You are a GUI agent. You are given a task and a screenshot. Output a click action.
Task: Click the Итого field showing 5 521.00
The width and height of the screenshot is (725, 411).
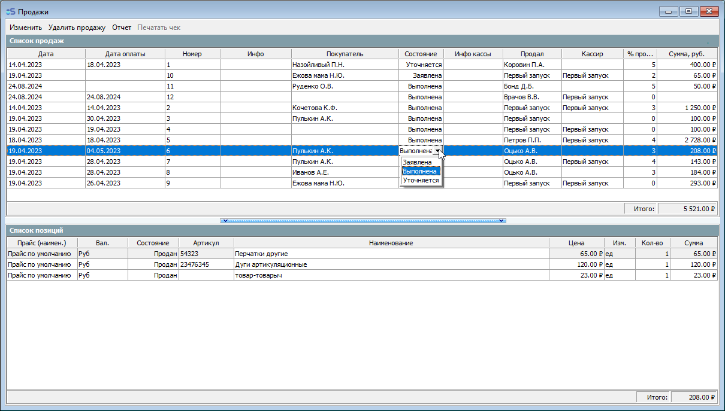[687, 209]
